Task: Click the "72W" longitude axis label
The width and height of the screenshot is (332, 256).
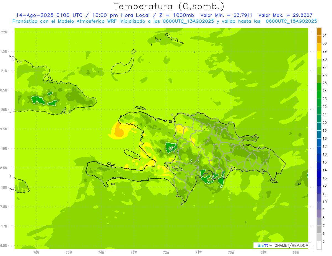Action: click(x=166, y=252)
